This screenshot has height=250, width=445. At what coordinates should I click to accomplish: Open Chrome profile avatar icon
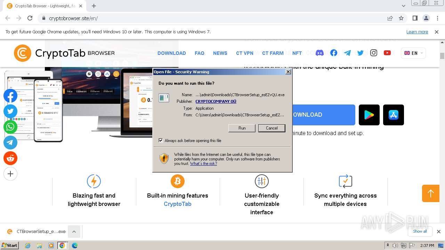point(426,18)
